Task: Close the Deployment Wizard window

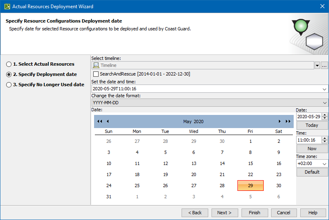Action: coord(322,6)
